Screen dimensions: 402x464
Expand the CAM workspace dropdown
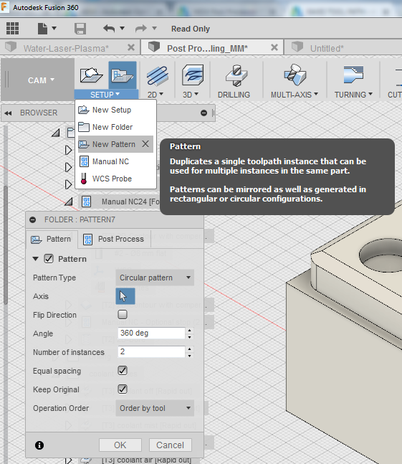click(41, 80)
